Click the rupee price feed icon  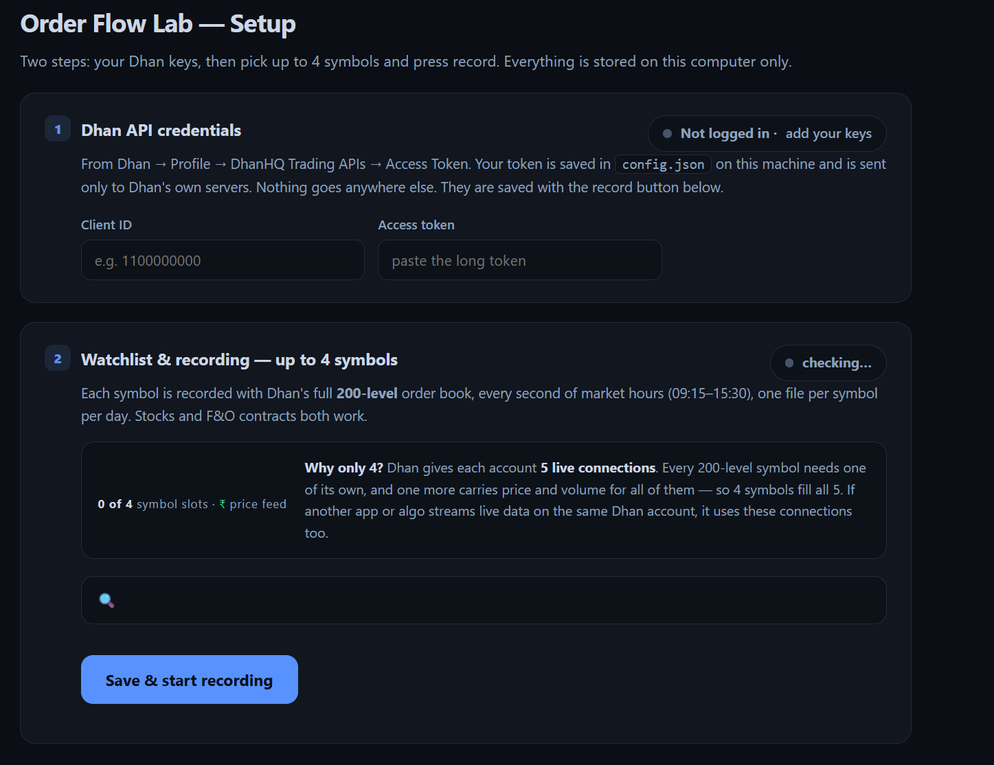pos(222,504)
